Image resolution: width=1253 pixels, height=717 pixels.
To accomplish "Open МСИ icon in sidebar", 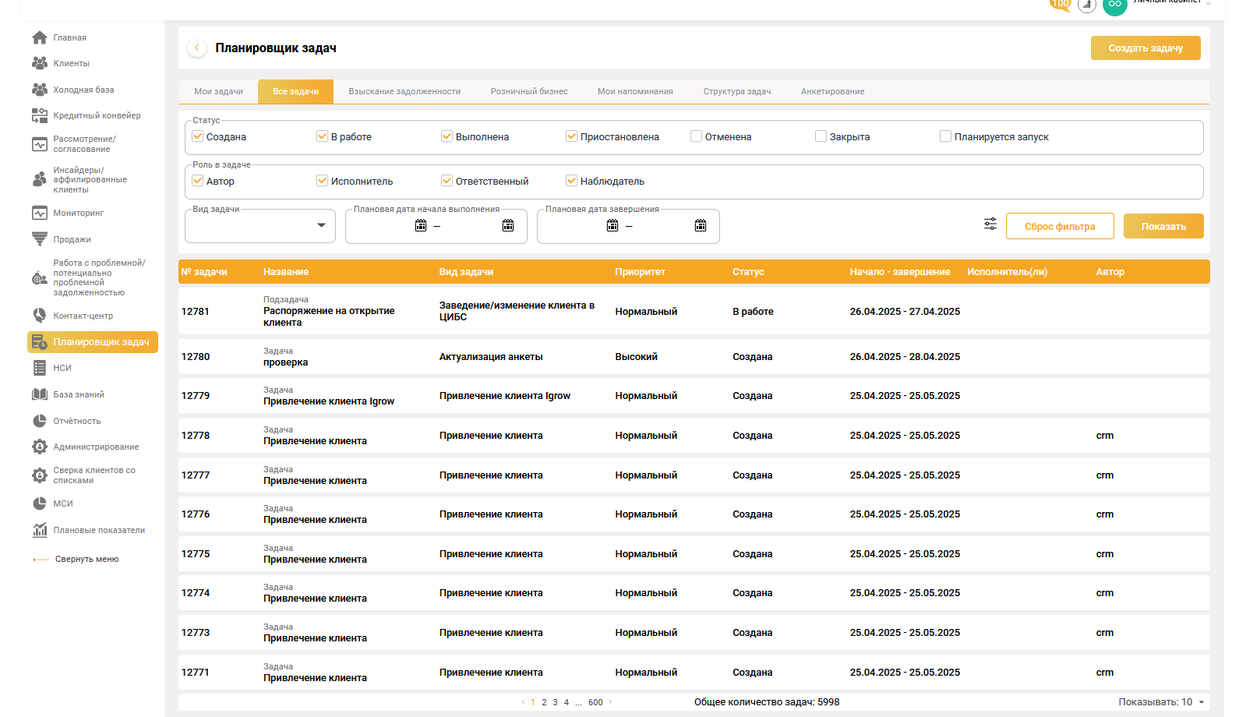I will click(40, 503).
